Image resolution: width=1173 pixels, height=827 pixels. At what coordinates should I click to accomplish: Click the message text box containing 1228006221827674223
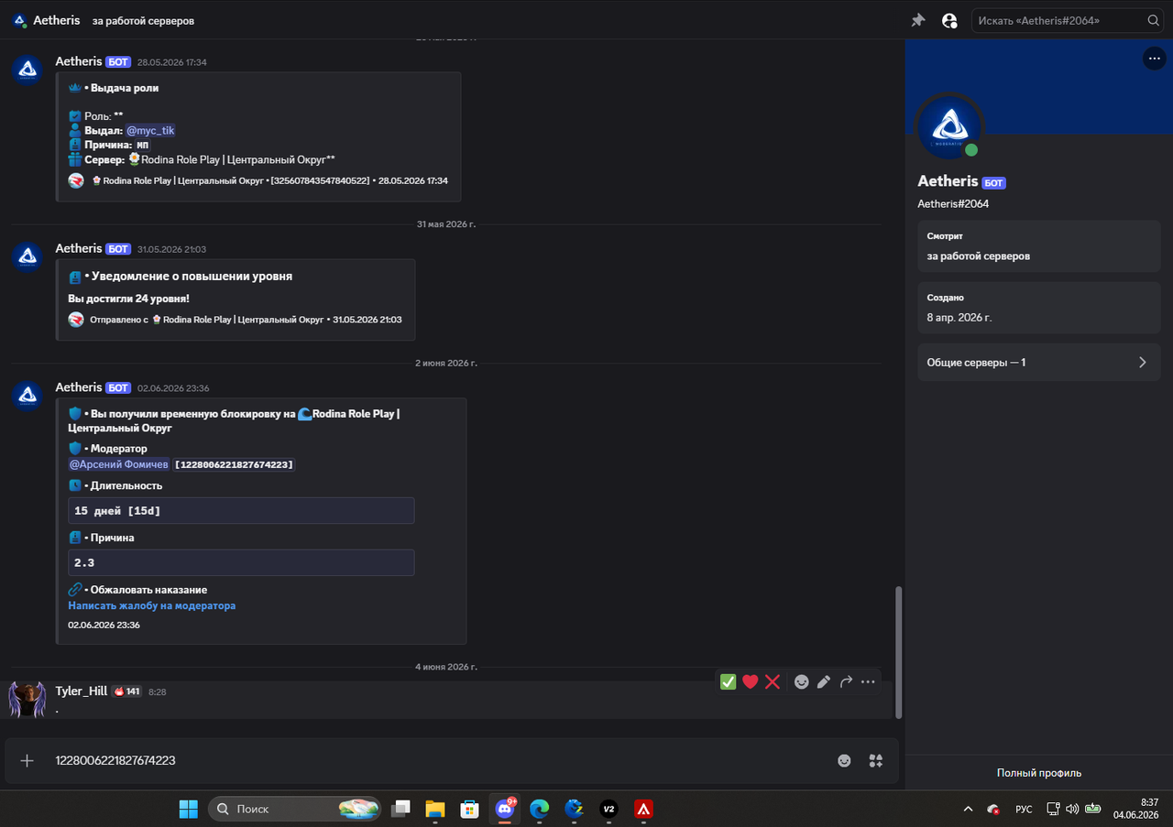tap(440, 760)
